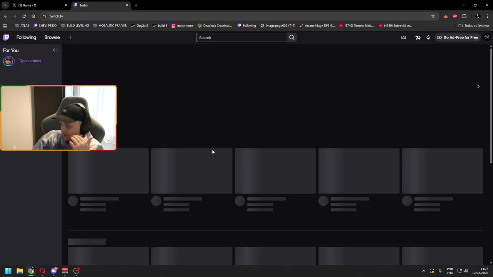This screenshot has width=493, height=277.
Task: Open Discord from the taskbar
Action: coord(54,271)
